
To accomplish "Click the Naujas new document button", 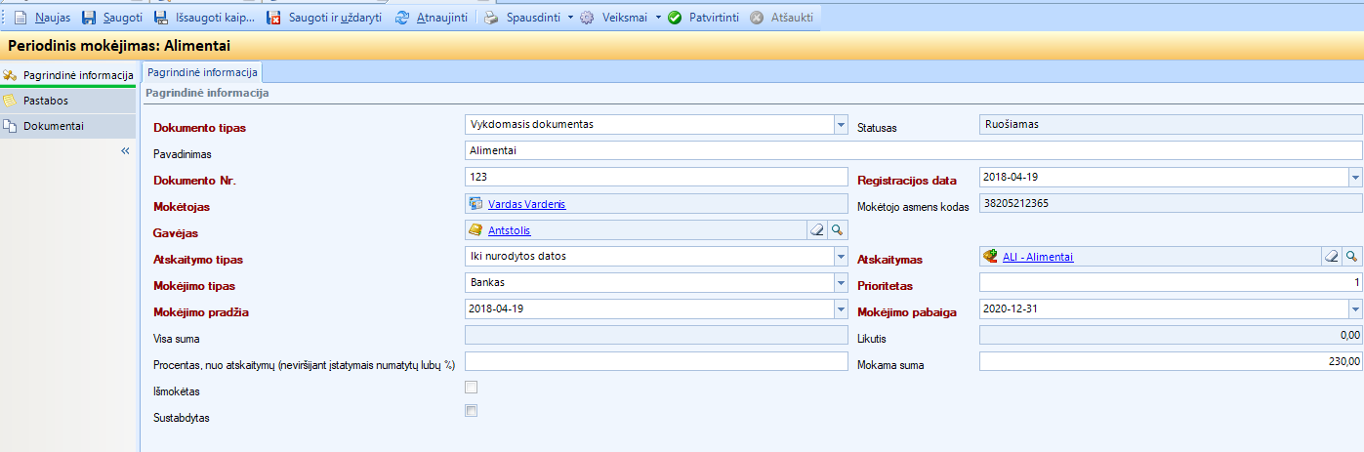I will pos(43,18).
